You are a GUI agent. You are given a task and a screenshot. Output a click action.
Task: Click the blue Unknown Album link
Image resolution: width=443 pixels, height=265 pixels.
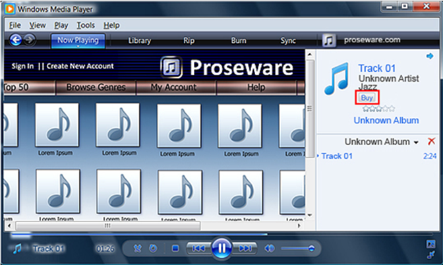[386, 121]
